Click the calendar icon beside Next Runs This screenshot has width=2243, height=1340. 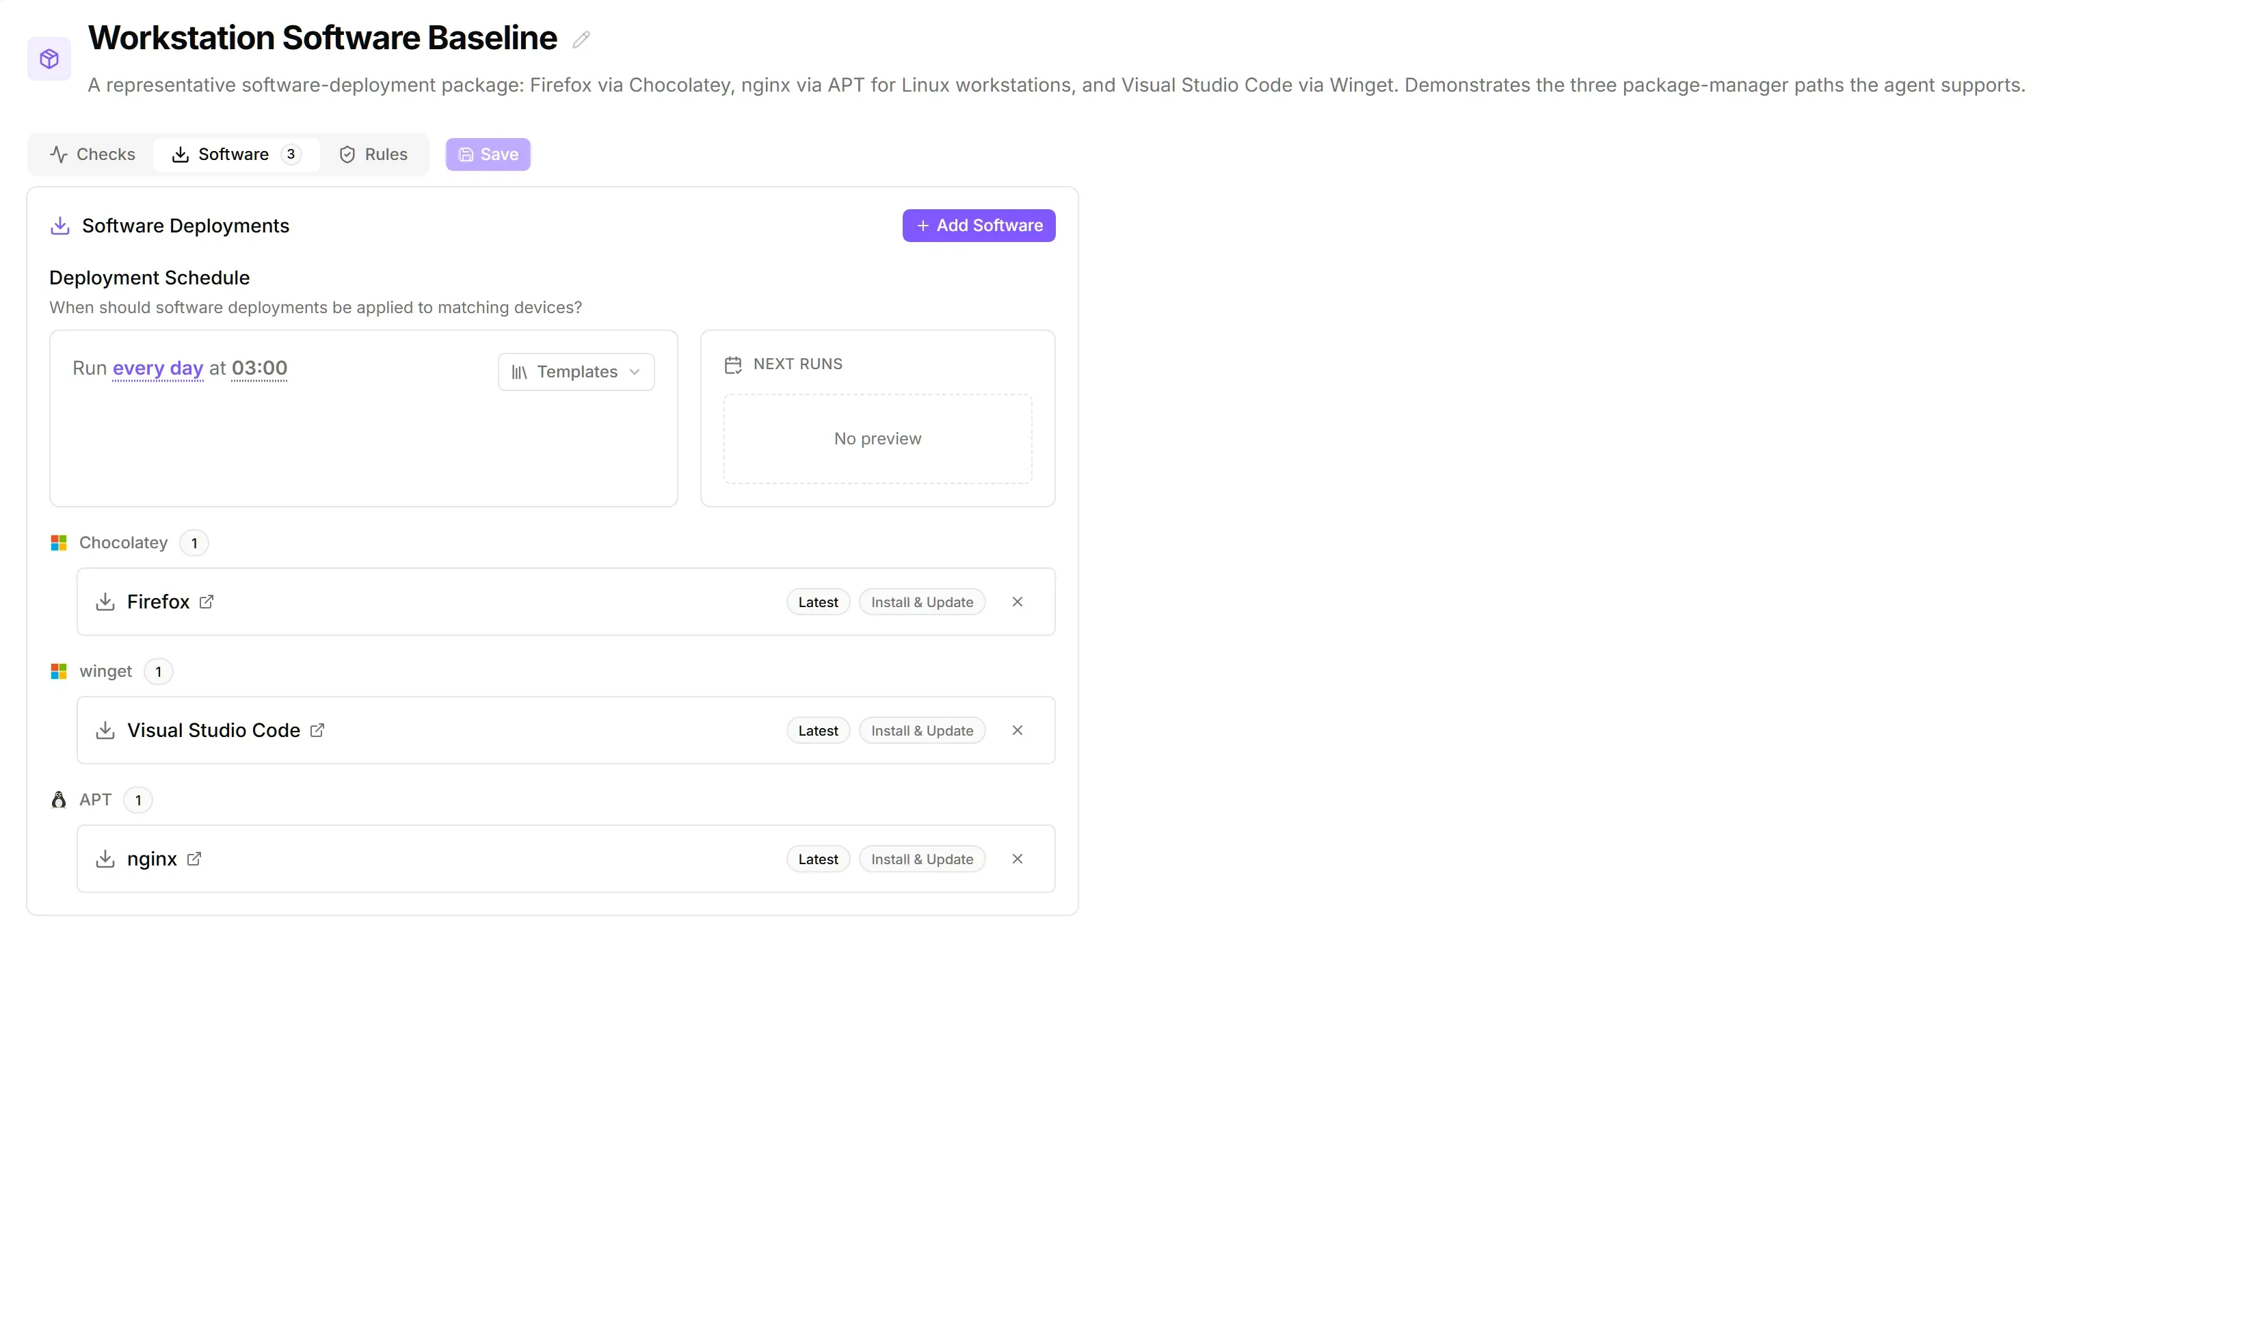coord(732,365)
